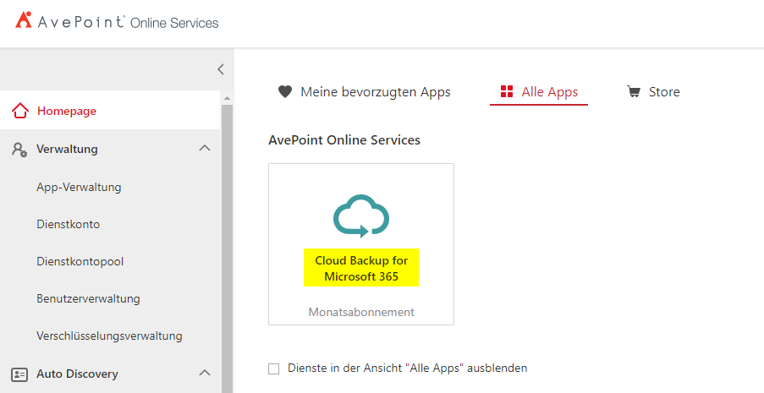Select Cloud Backup for Microsoft 365 label
Screen dimensions: 764x393
(361, 268)
